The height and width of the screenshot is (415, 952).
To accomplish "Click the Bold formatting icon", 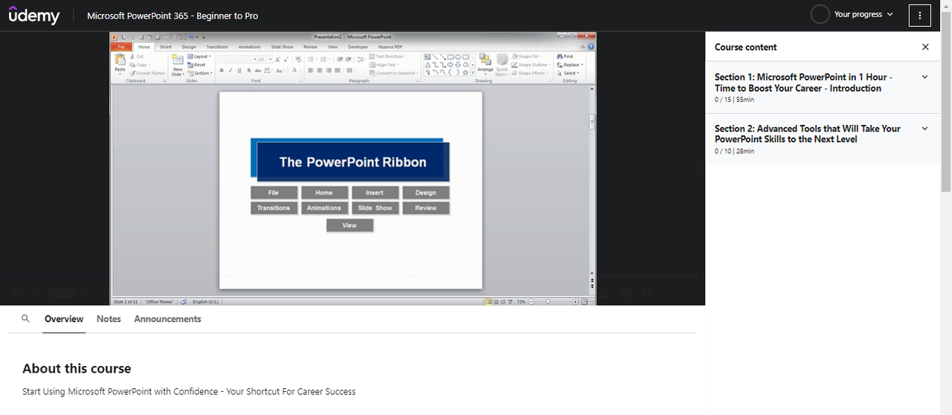I will click(x=221, y=71).
